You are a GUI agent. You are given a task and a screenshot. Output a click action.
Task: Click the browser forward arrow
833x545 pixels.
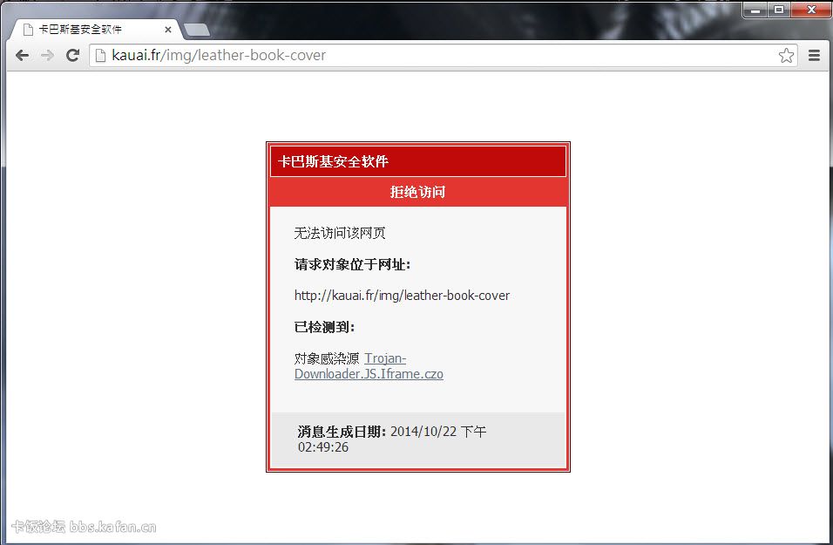(x=47, y=55)
